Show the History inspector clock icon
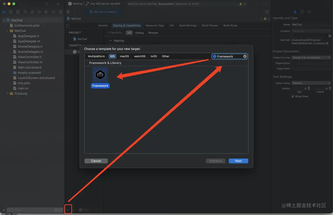The image size is (333, 215). [x=302, y=12]
